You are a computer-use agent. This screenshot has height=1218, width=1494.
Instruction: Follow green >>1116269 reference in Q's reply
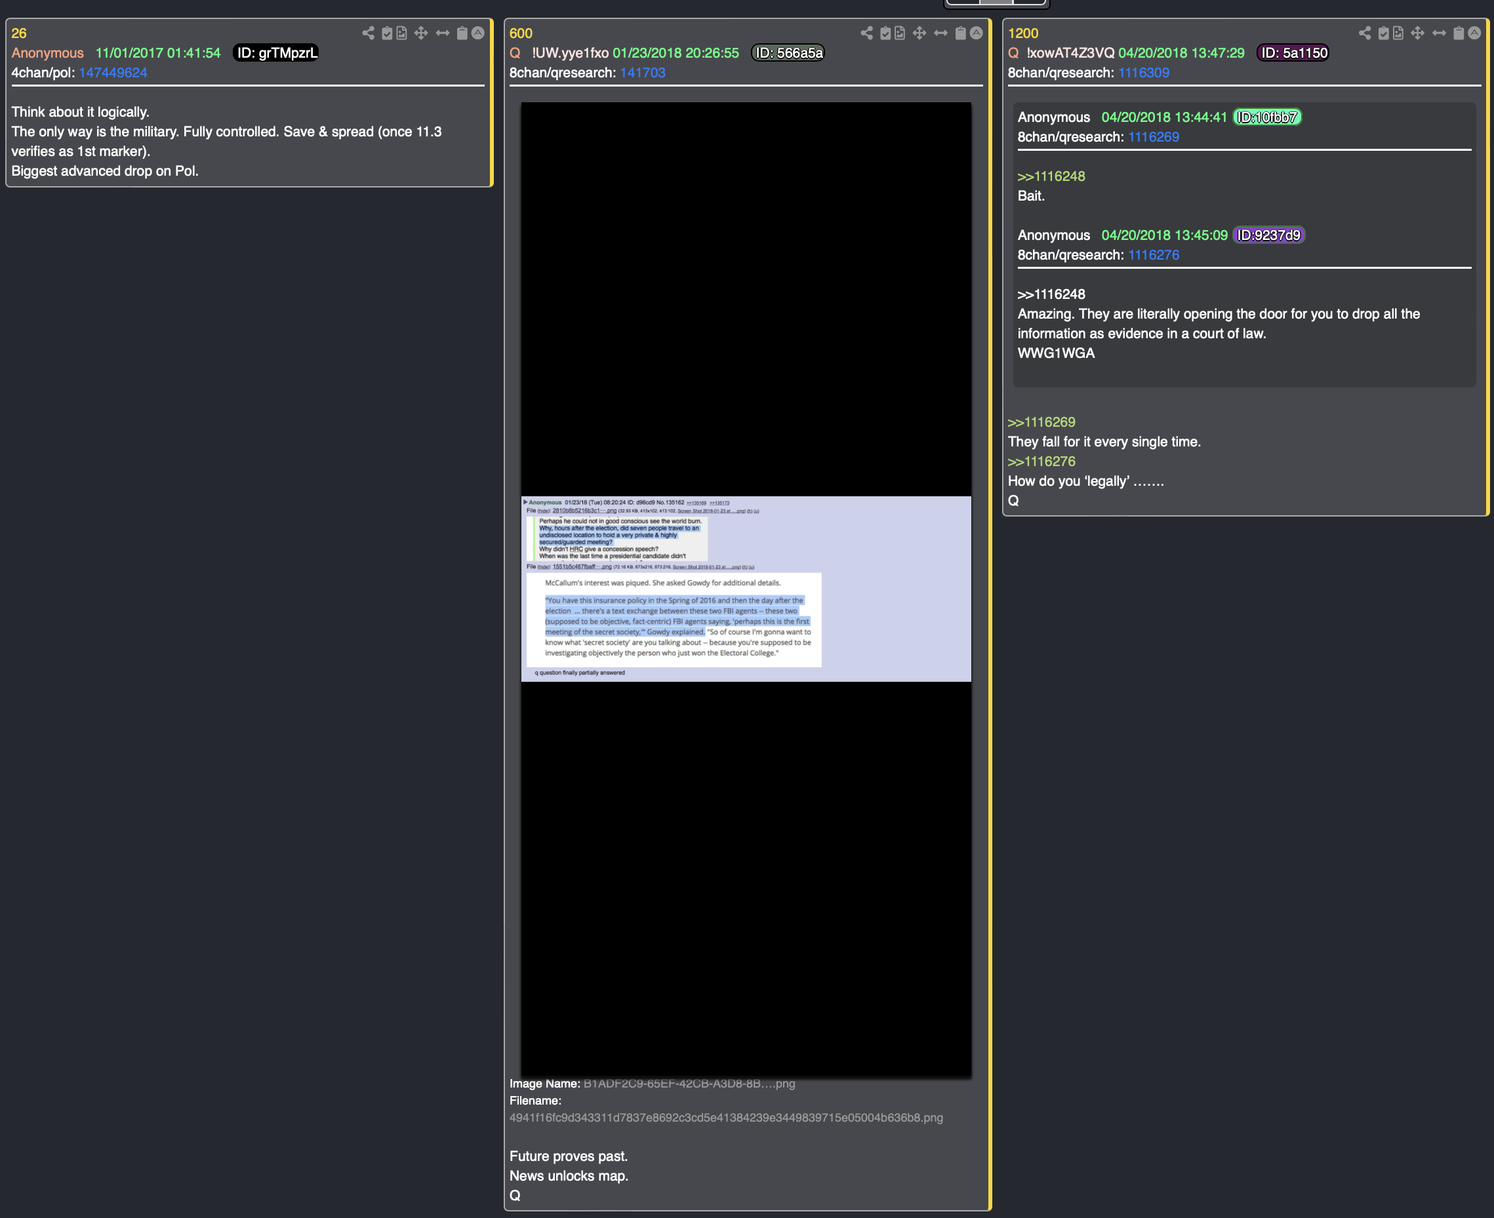pyautogui.click(x=1041, y=422)
